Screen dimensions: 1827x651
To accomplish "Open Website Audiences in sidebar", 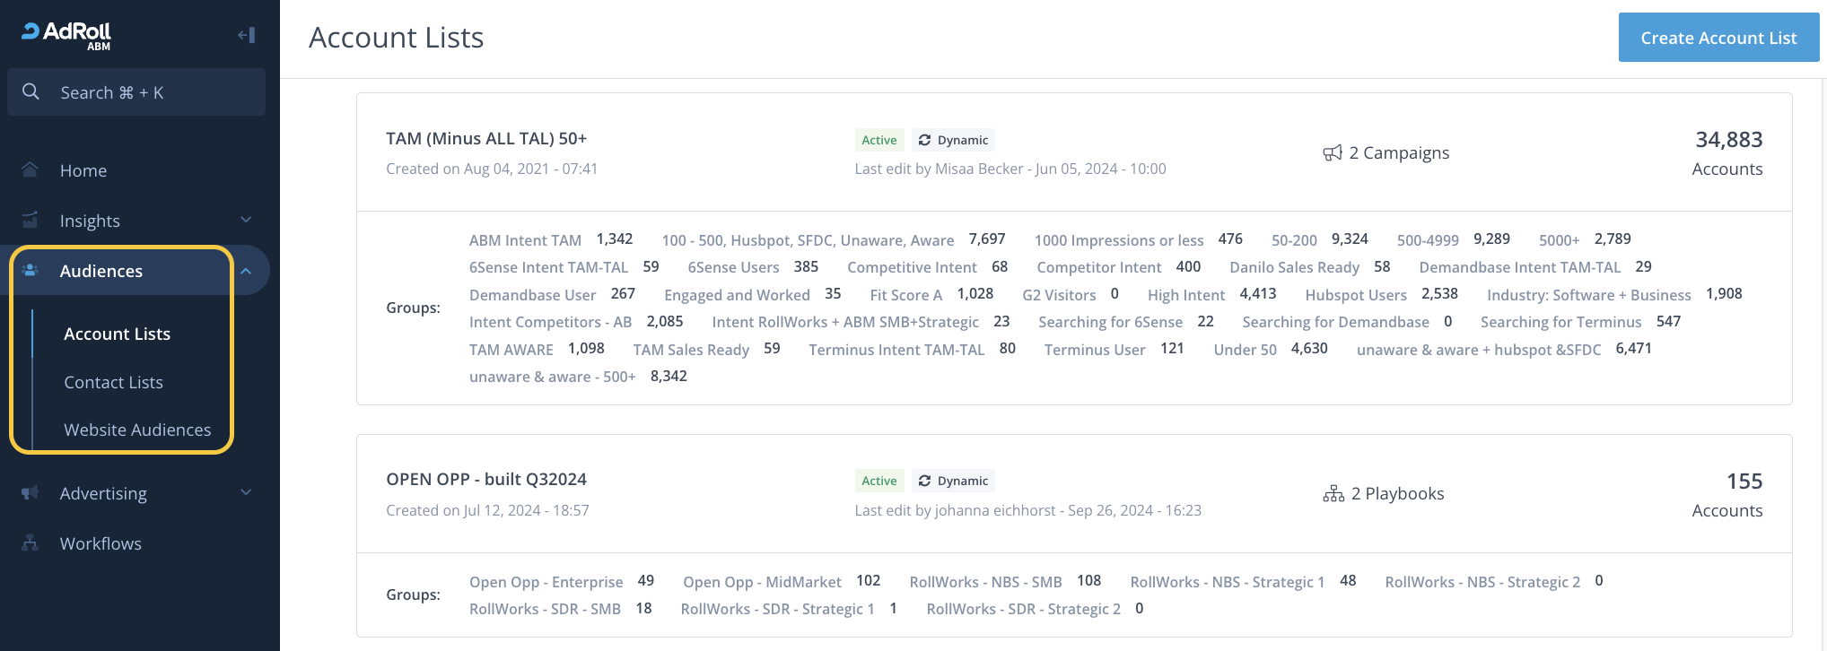I will [x=137, y=430].
